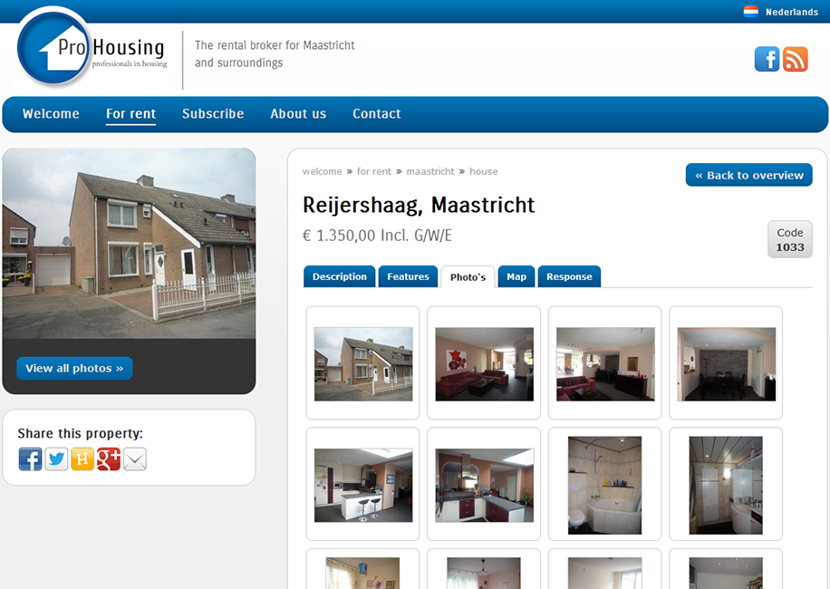
Task: Switch language to Nederlands
Action: pos(791,12)
